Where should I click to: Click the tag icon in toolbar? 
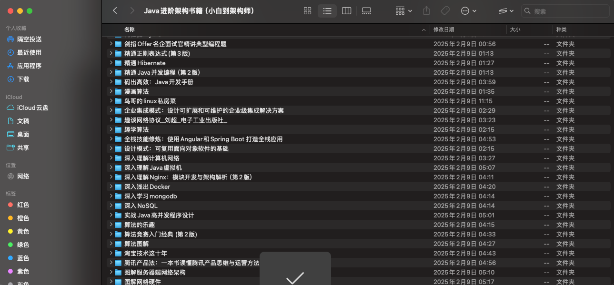[445, 11]
